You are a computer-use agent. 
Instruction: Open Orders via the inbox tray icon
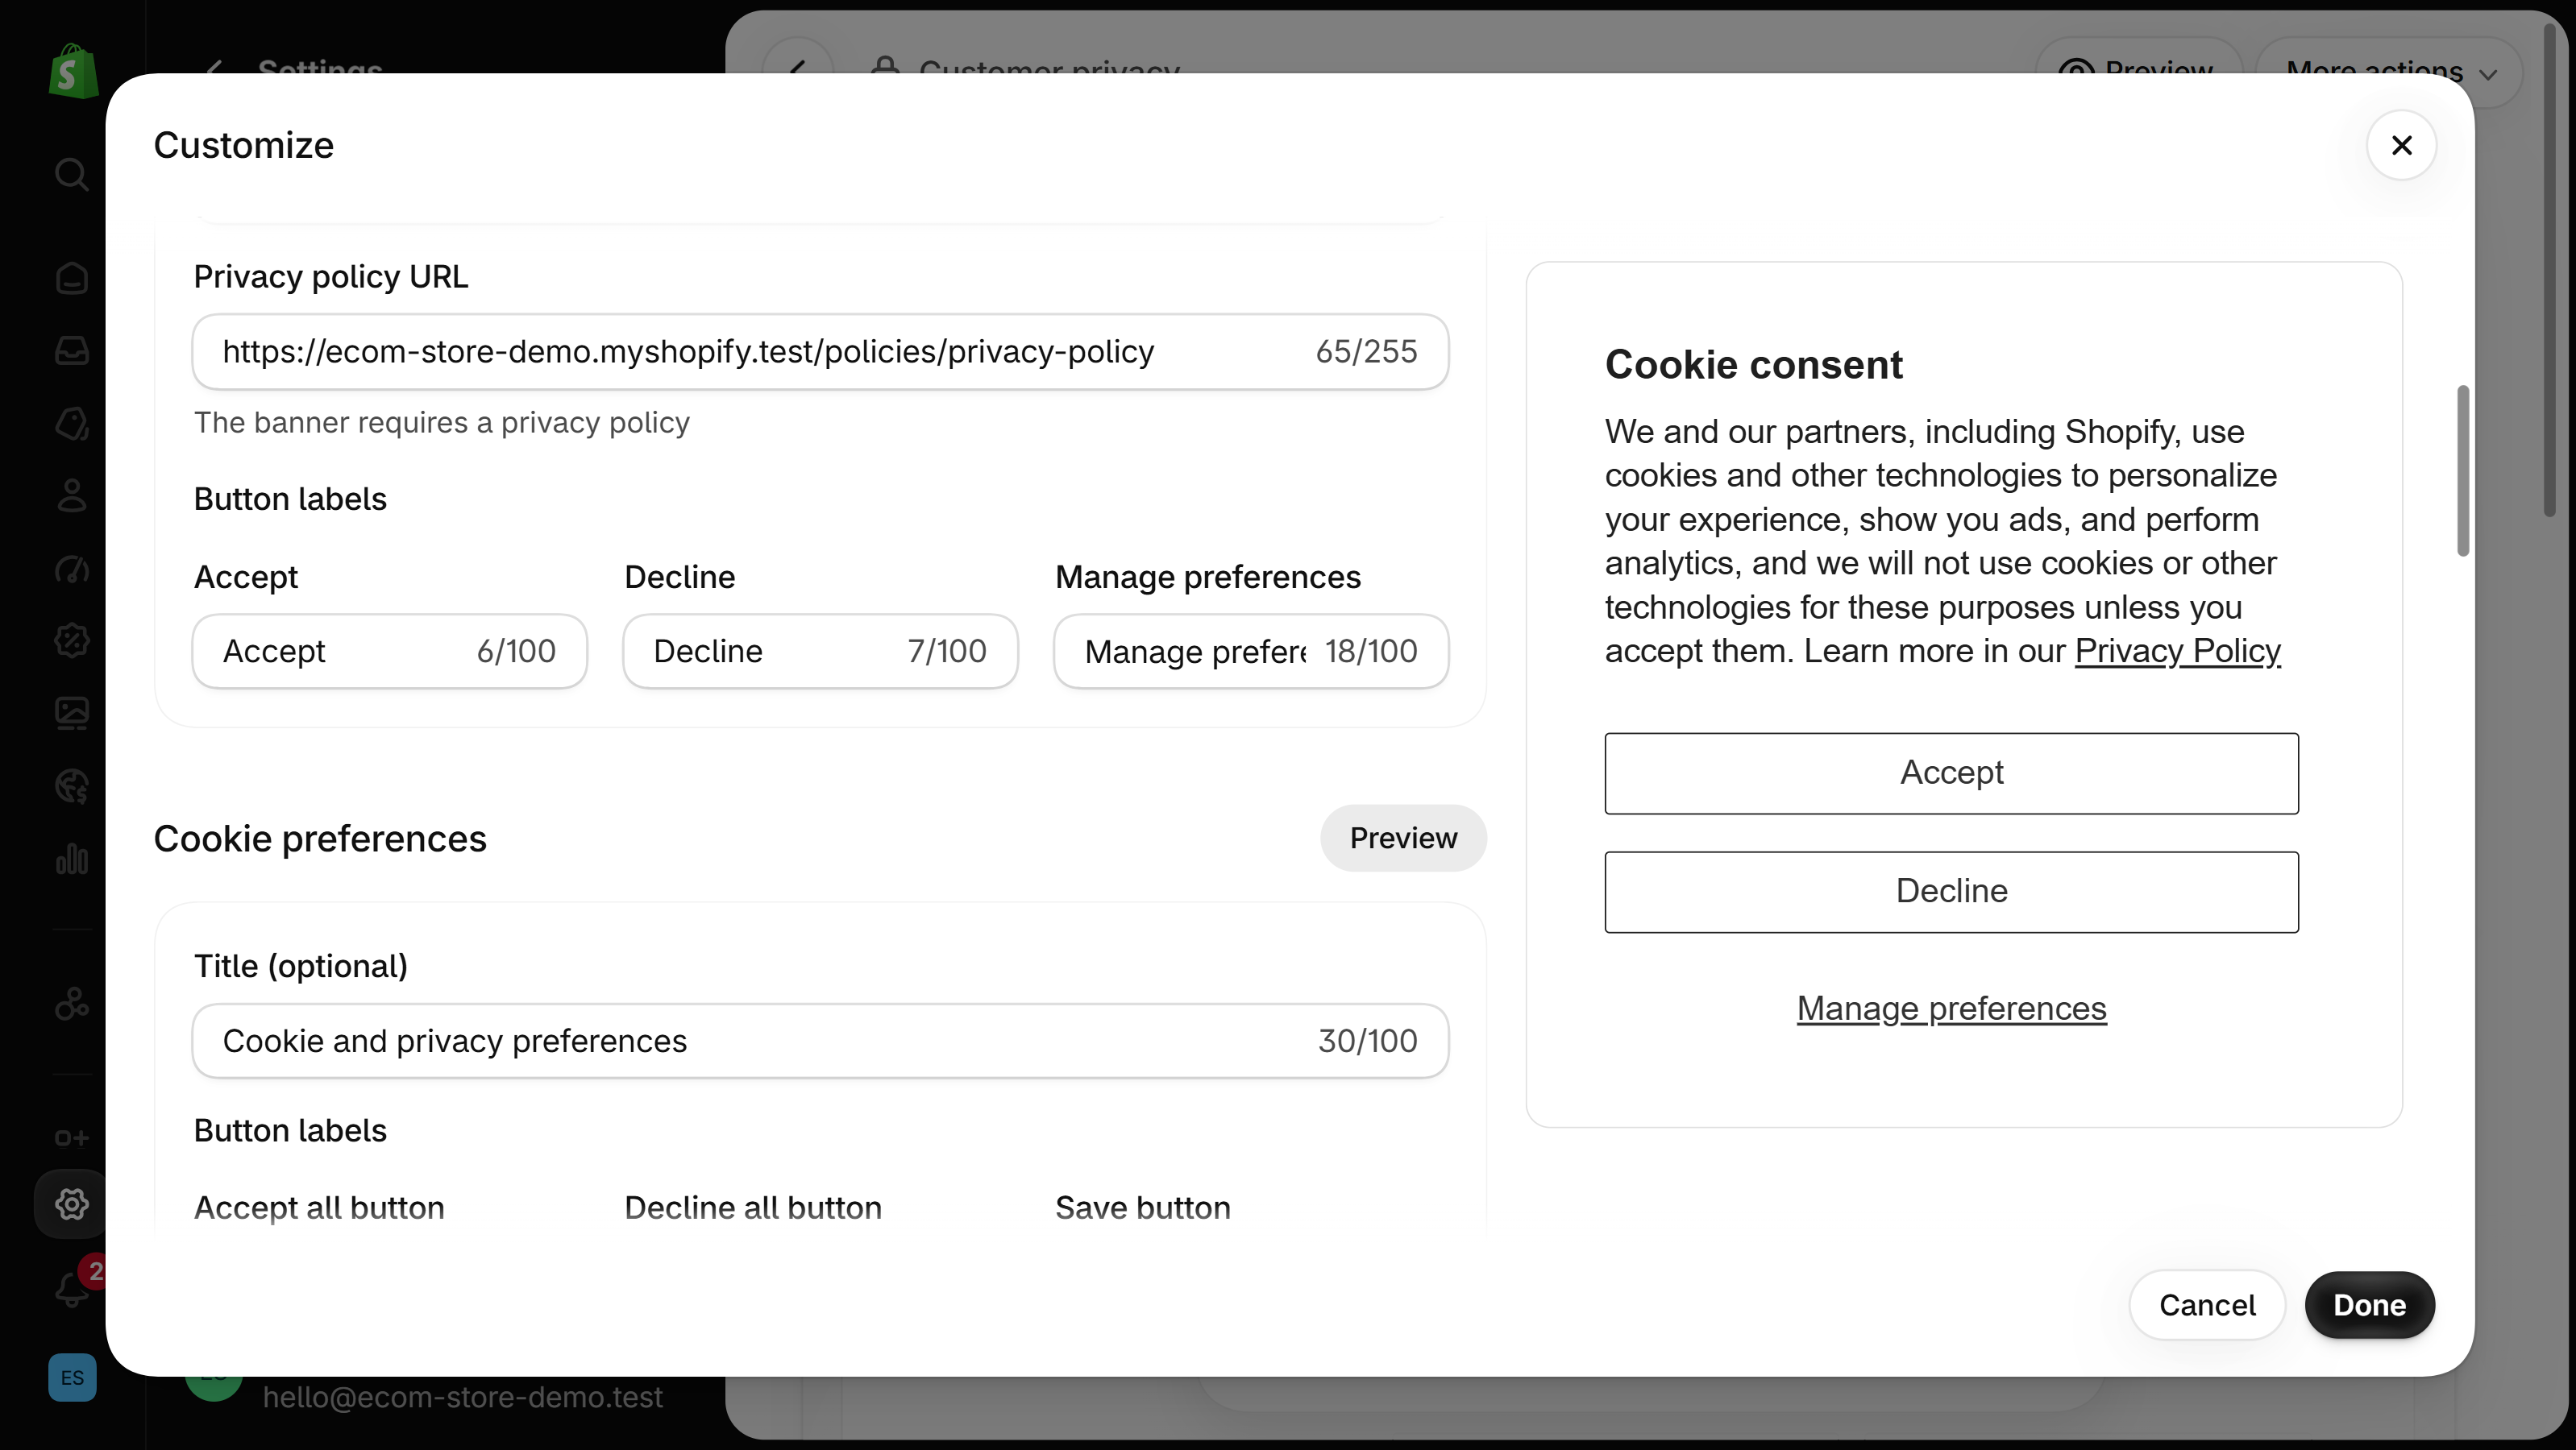pyautogui.click(x=72, y=350)
